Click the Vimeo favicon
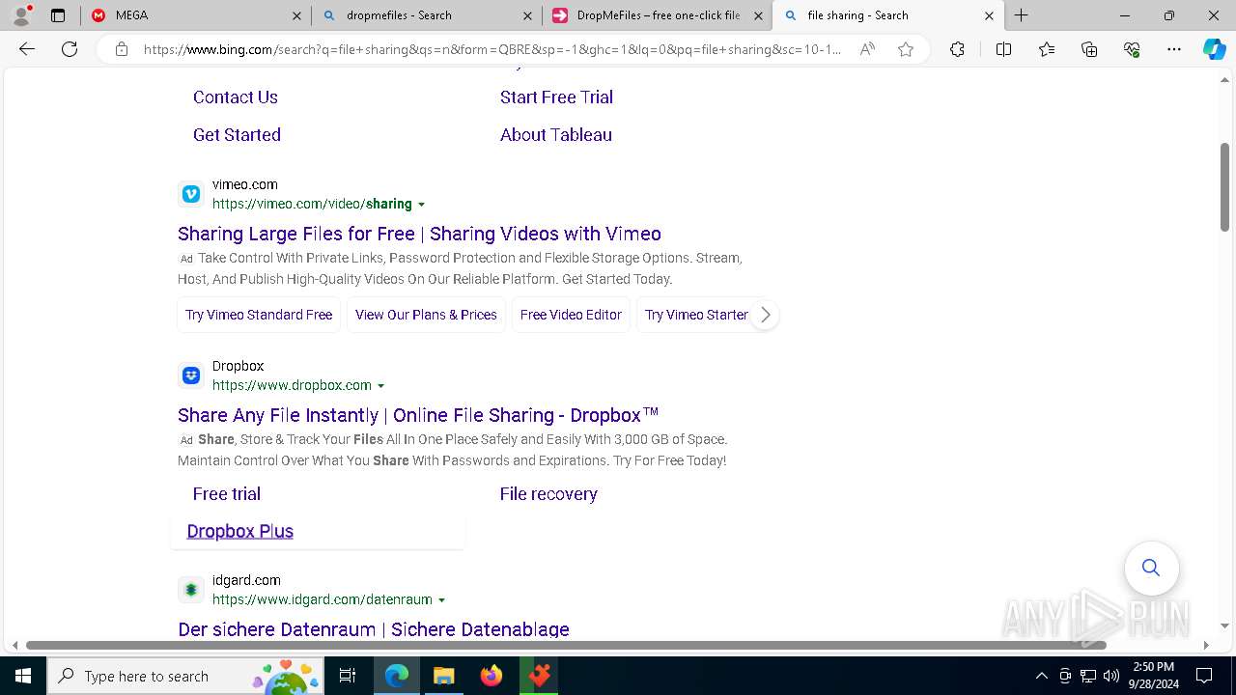This screenshot has height=695, width=1236. (x=191, y=194)
